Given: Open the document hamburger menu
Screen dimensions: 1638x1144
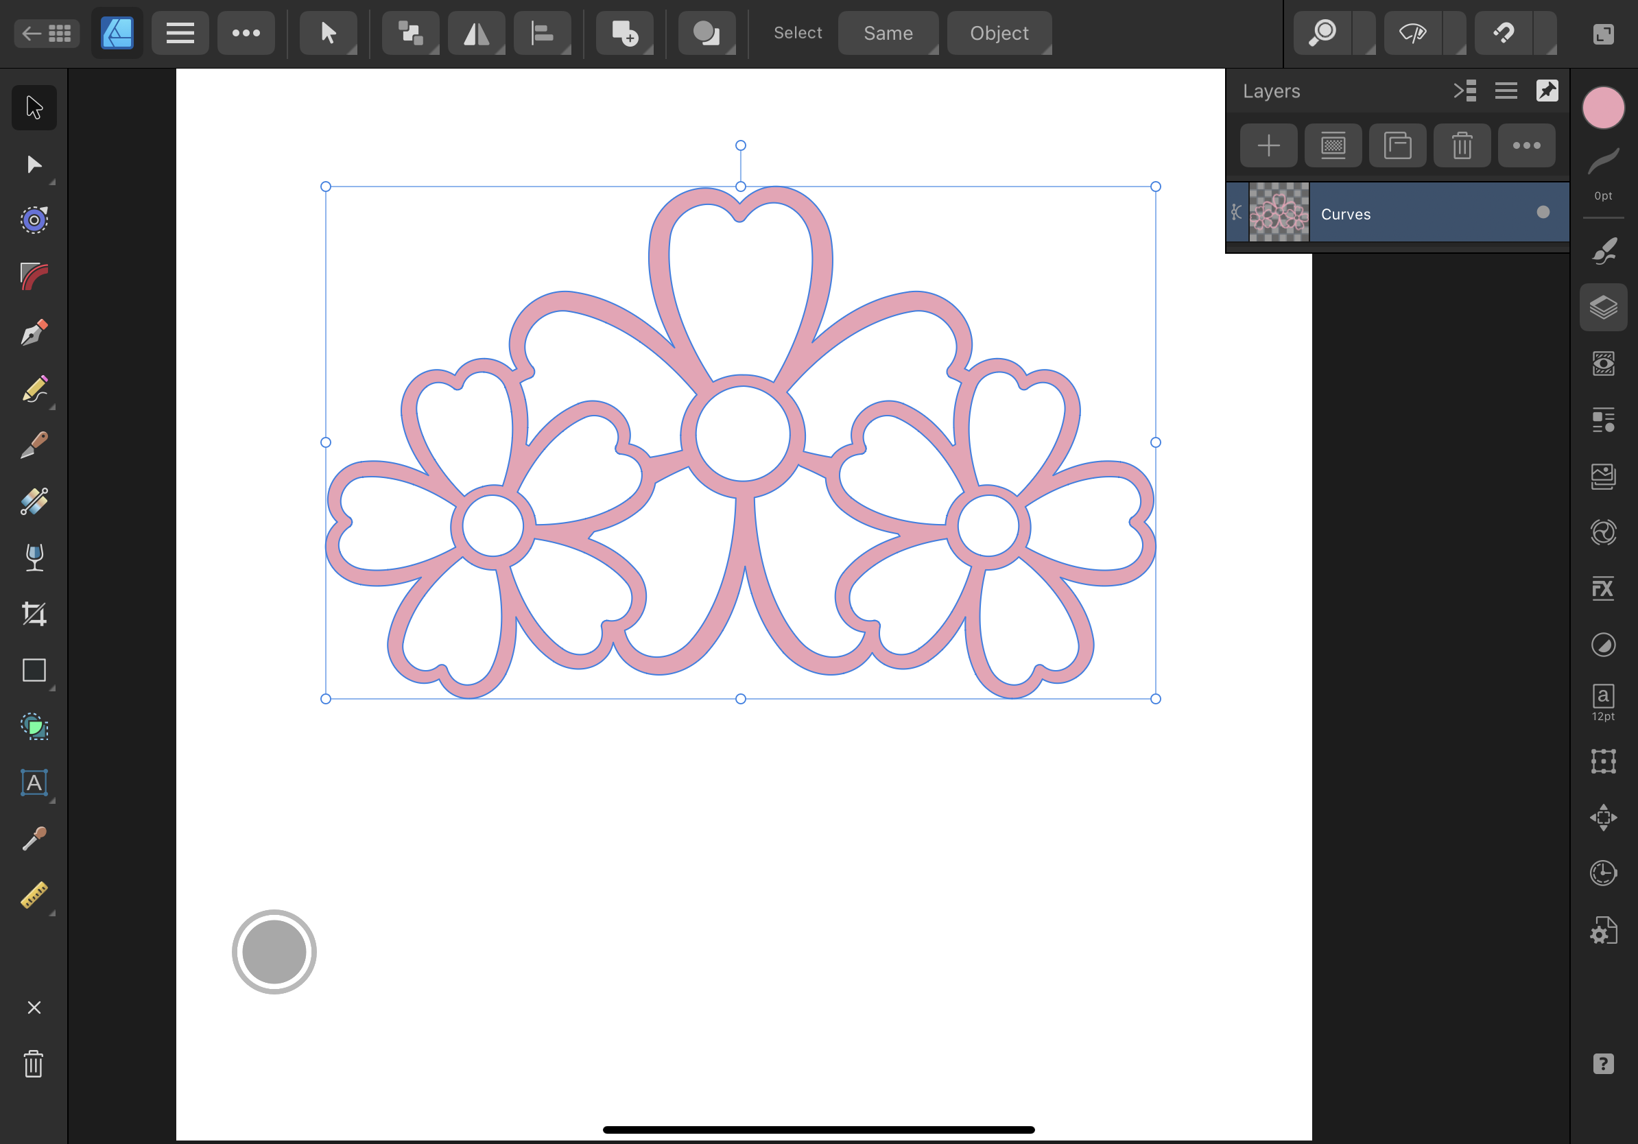Looking at the screenshot, I should coord(180,33).
